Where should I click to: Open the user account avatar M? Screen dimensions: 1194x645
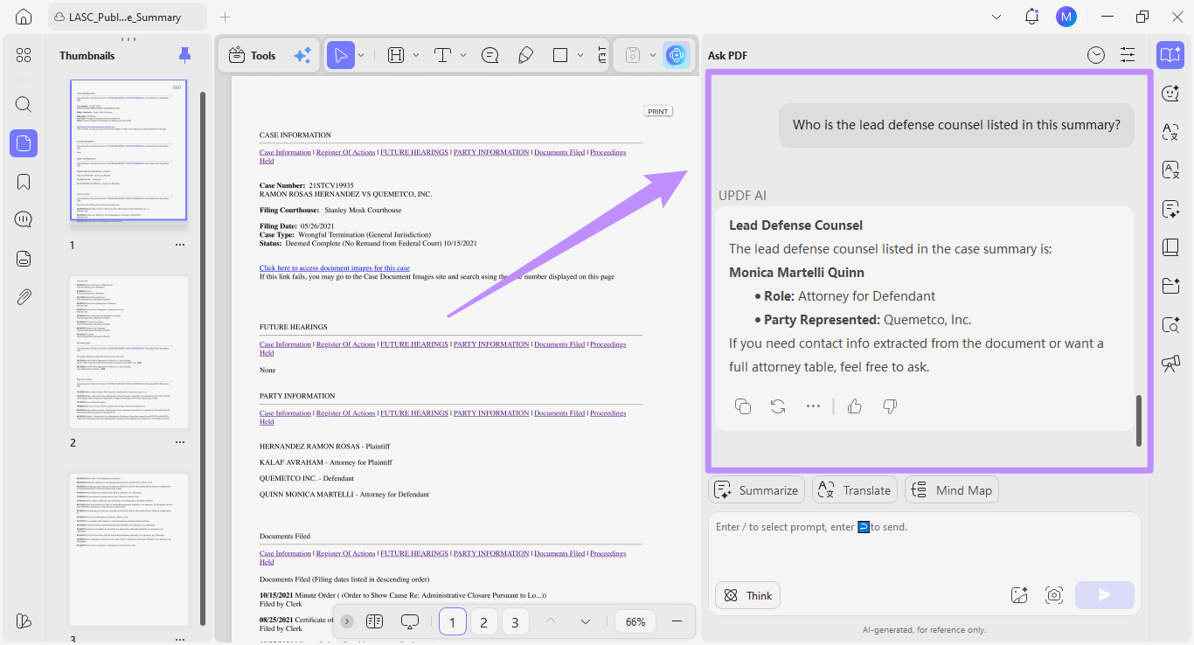pos(1066,17)
